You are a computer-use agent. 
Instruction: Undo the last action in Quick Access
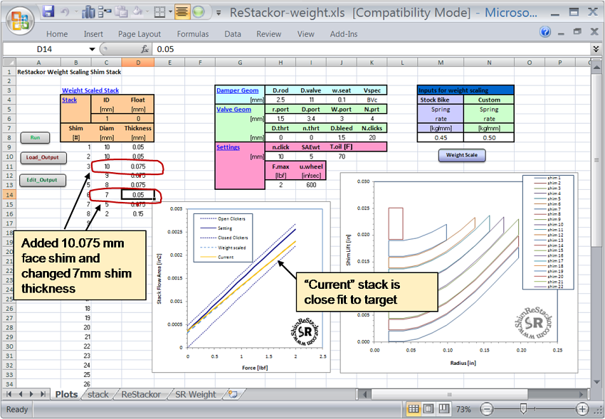point(65,12)
